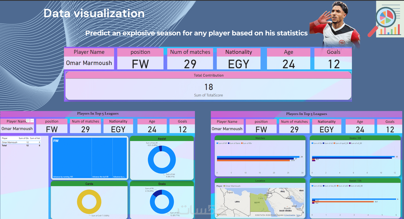Click the EGY value in the top Nationality card
Viewport: 404px width, 219px height.
coord(239,64)
